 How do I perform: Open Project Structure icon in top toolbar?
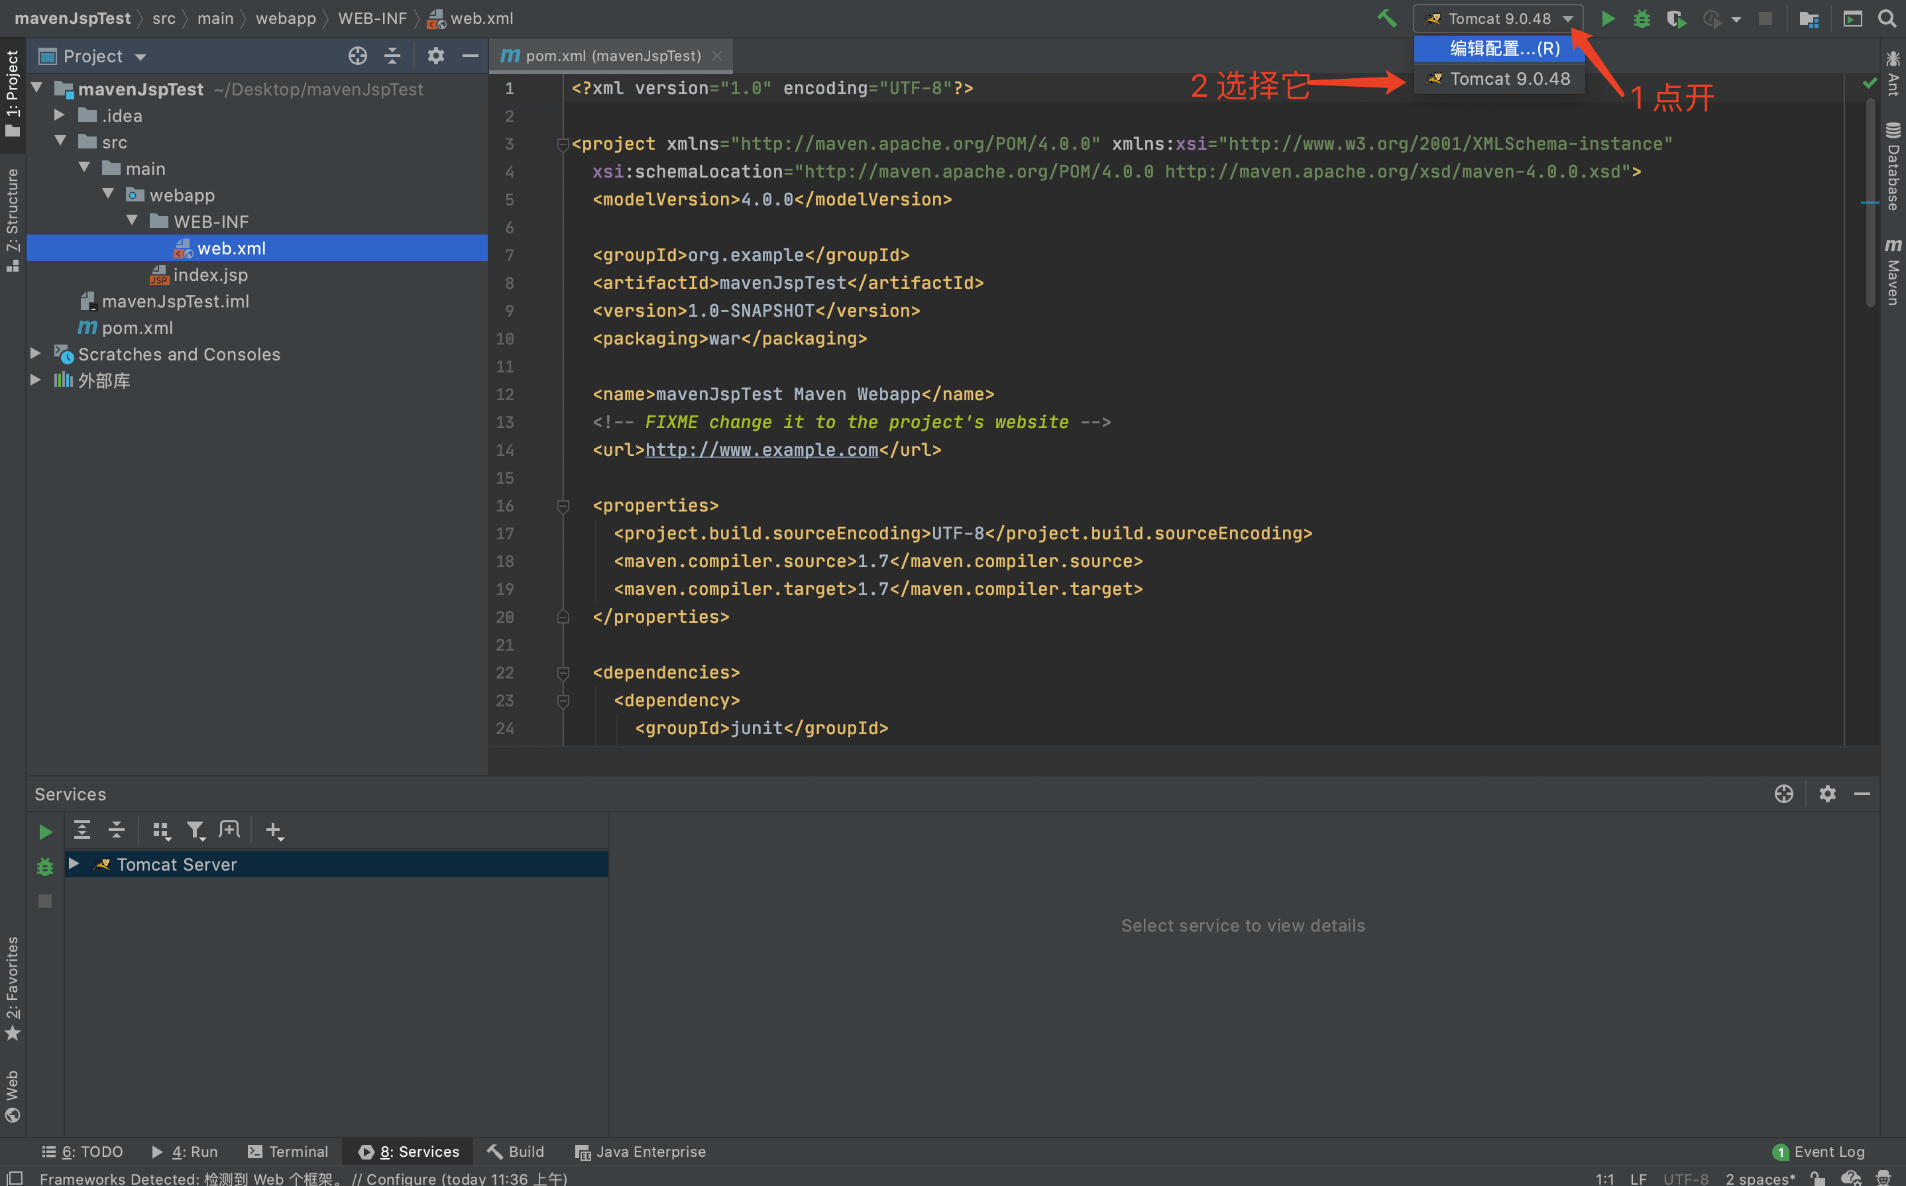tap(1809, 18)
